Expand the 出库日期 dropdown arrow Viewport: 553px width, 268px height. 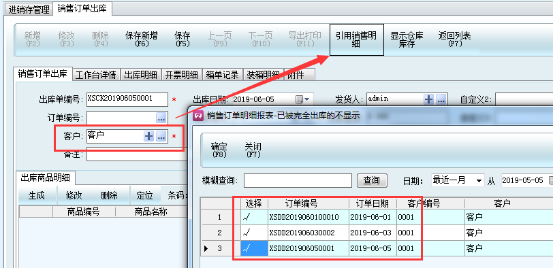306,100
